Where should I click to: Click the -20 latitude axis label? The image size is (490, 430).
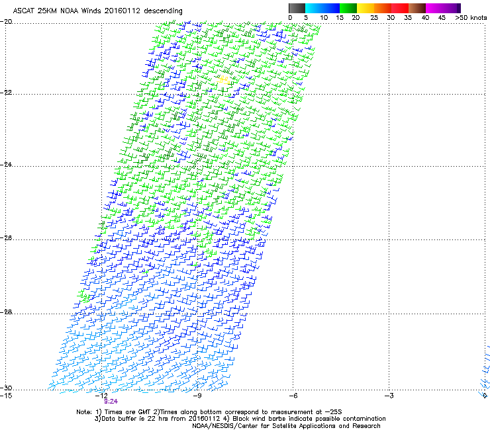pos(6,22)
